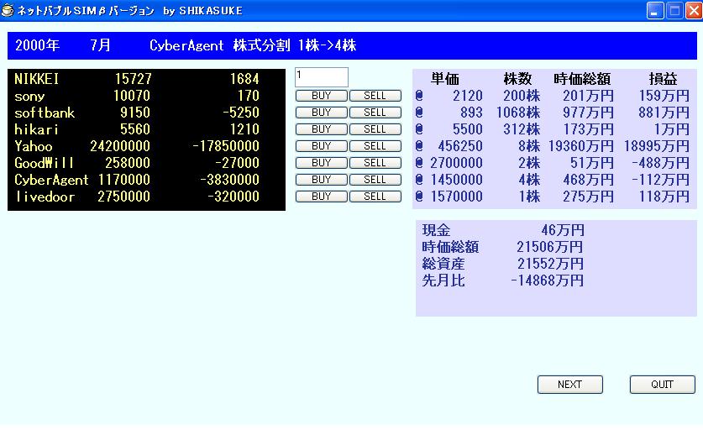
Task: Buy Yahoo shares
Action: tap(321, 146)
